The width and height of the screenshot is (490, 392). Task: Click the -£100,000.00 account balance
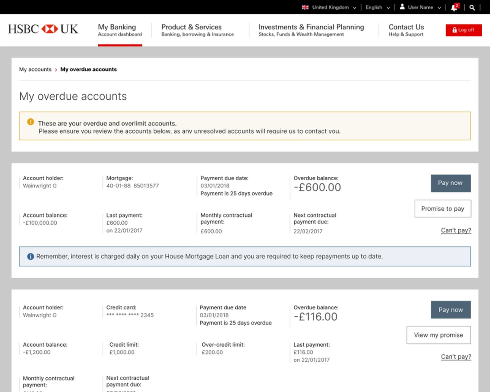pyautogui.click(x=40, y=223)
